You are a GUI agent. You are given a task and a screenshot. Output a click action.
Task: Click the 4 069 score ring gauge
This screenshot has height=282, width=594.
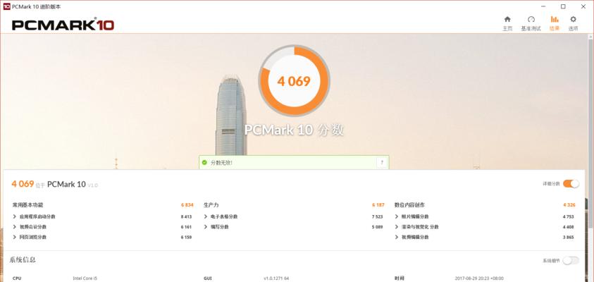click(x=294, y=81)
